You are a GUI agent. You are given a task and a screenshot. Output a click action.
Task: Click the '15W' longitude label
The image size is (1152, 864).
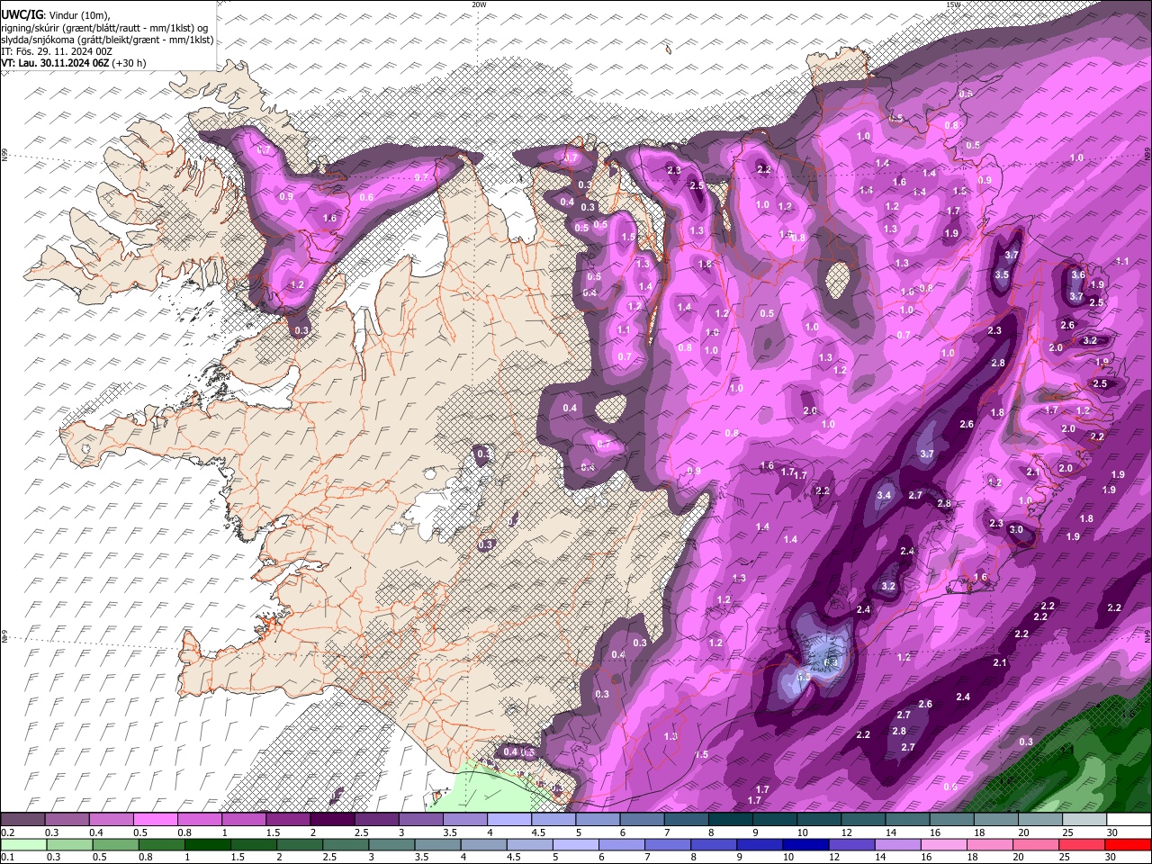[x=953, y=4]
